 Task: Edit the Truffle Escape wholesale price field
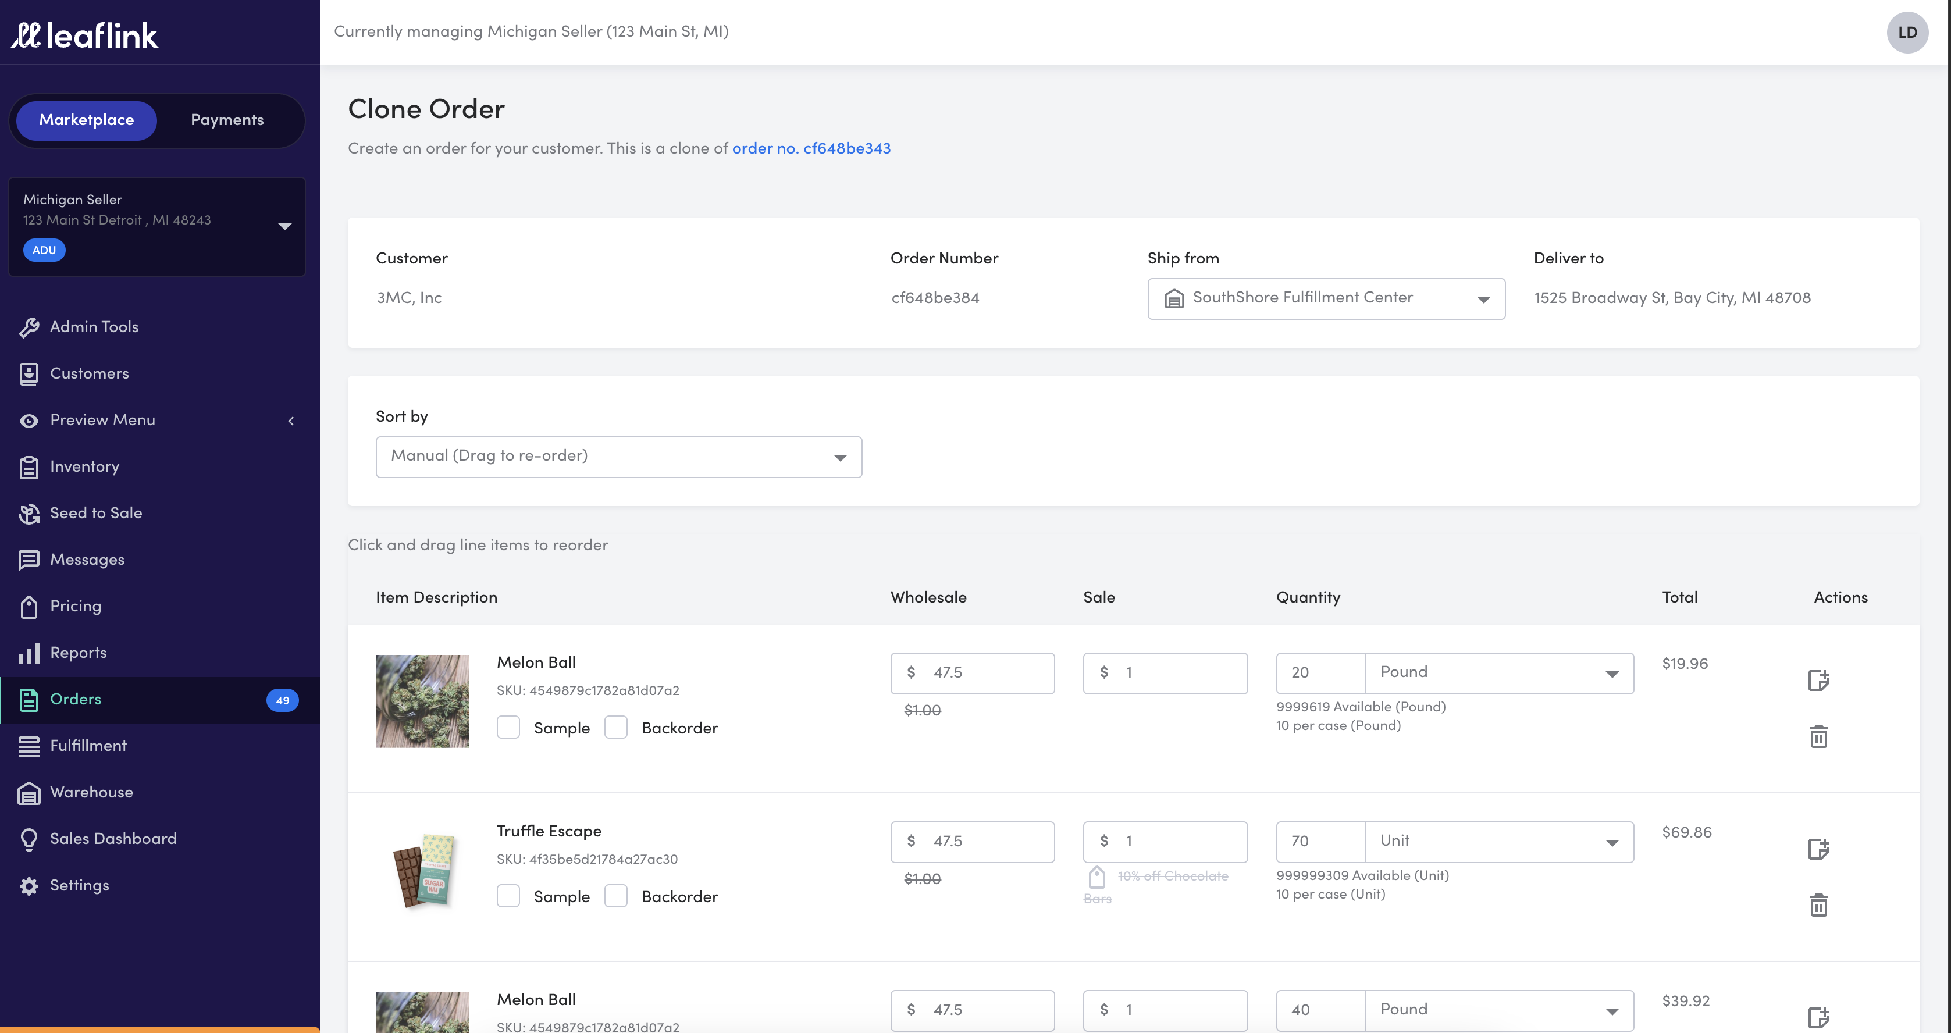point(973,842)
